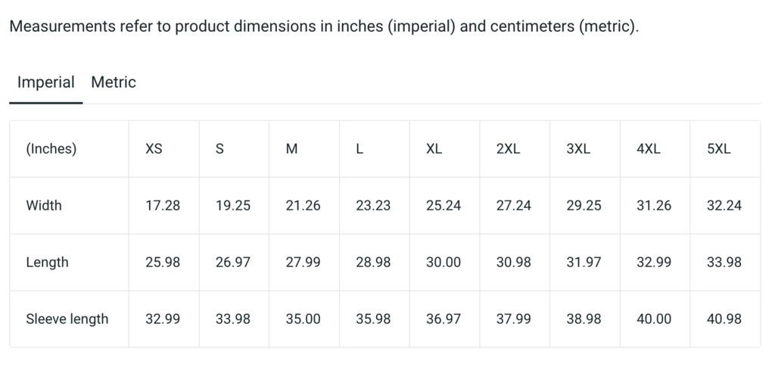Screen dimensions: 775x370
Task: Click width value 17.28 for XS
Action: (x=163, y=206)
